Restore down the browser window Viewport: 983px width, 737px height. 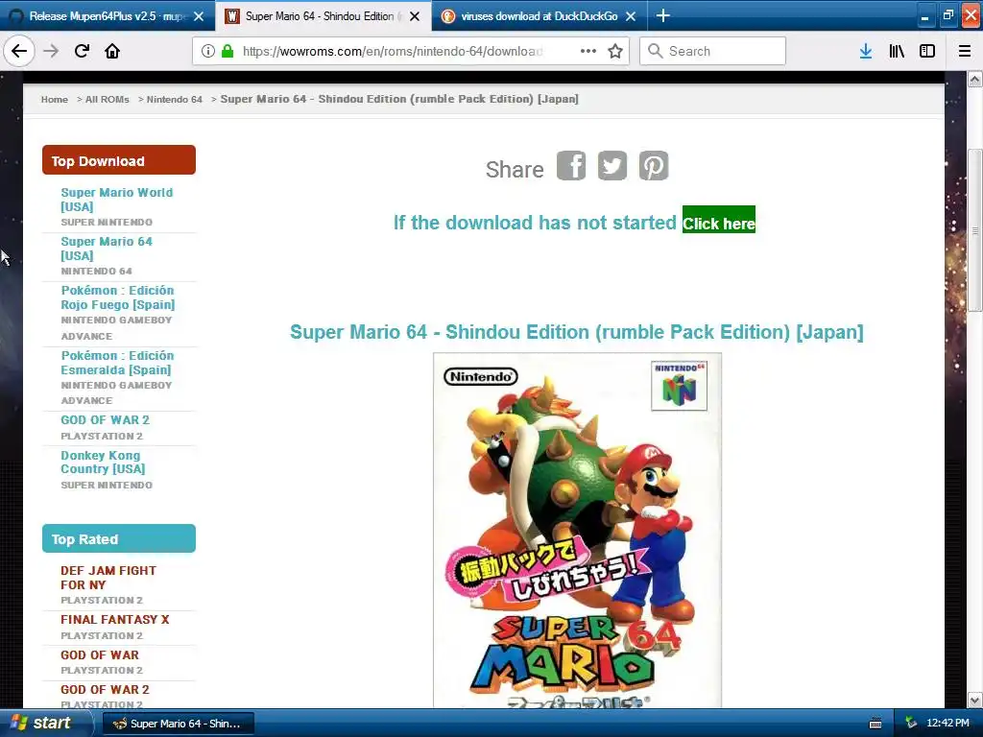[x=948, y=15]
